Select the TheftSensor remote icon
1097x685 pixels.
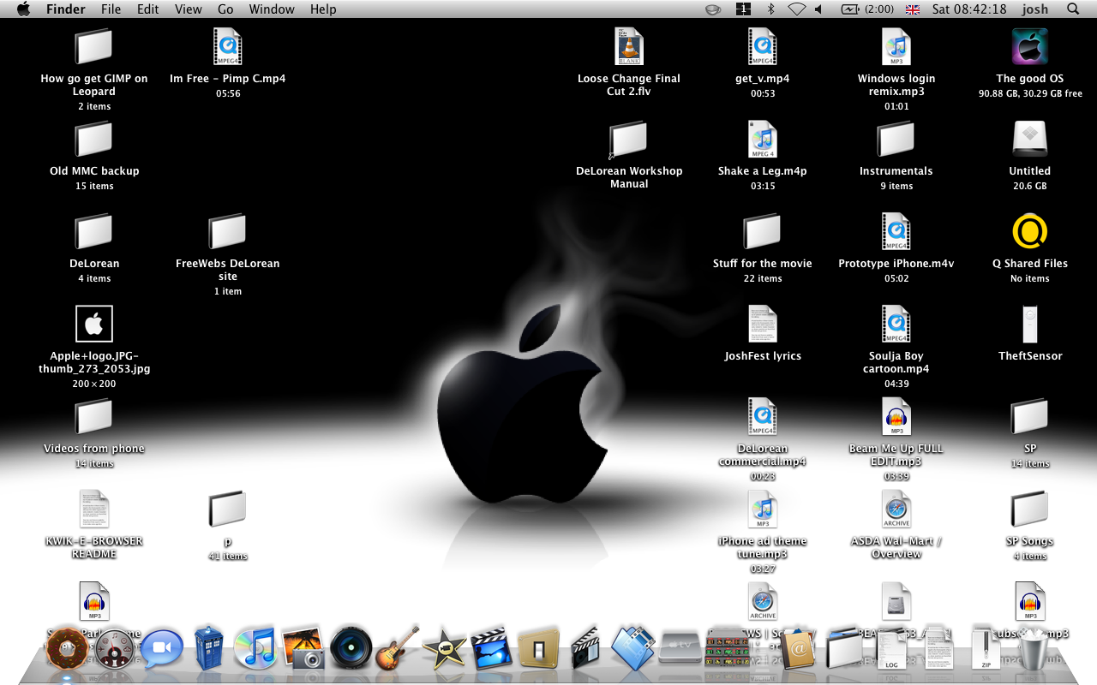(x=1030, y=324)
